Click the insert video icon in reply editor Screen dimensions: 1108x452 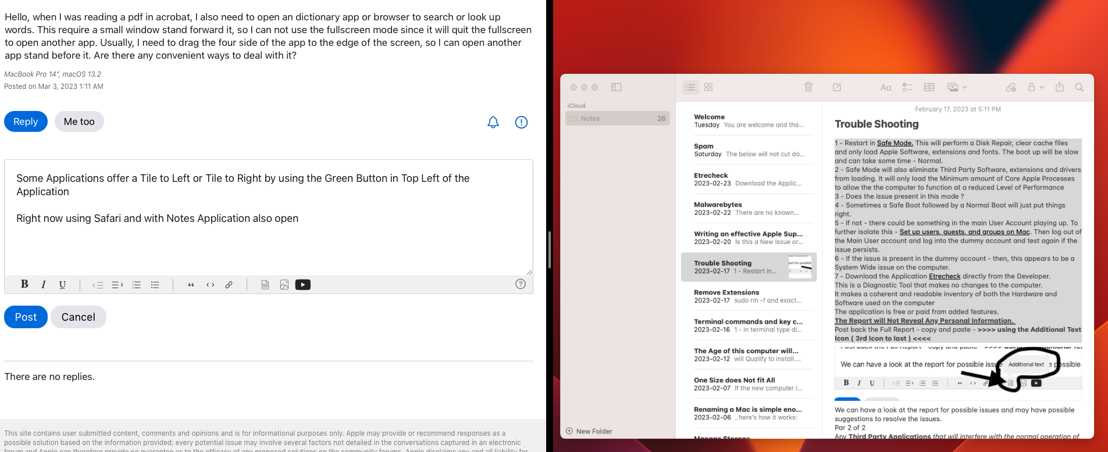click(303, 285)
